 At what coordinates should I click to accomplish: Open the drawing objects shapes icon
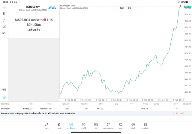pyautogui.click(x=4, y=26)
